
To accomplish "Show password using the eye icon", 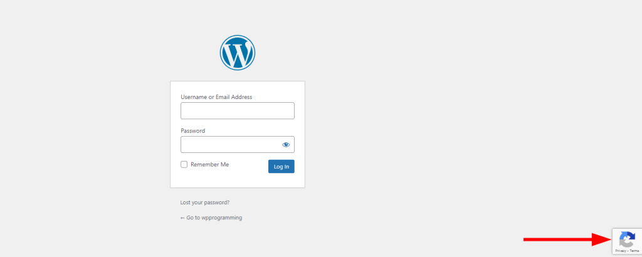I will tap(286, 145).
